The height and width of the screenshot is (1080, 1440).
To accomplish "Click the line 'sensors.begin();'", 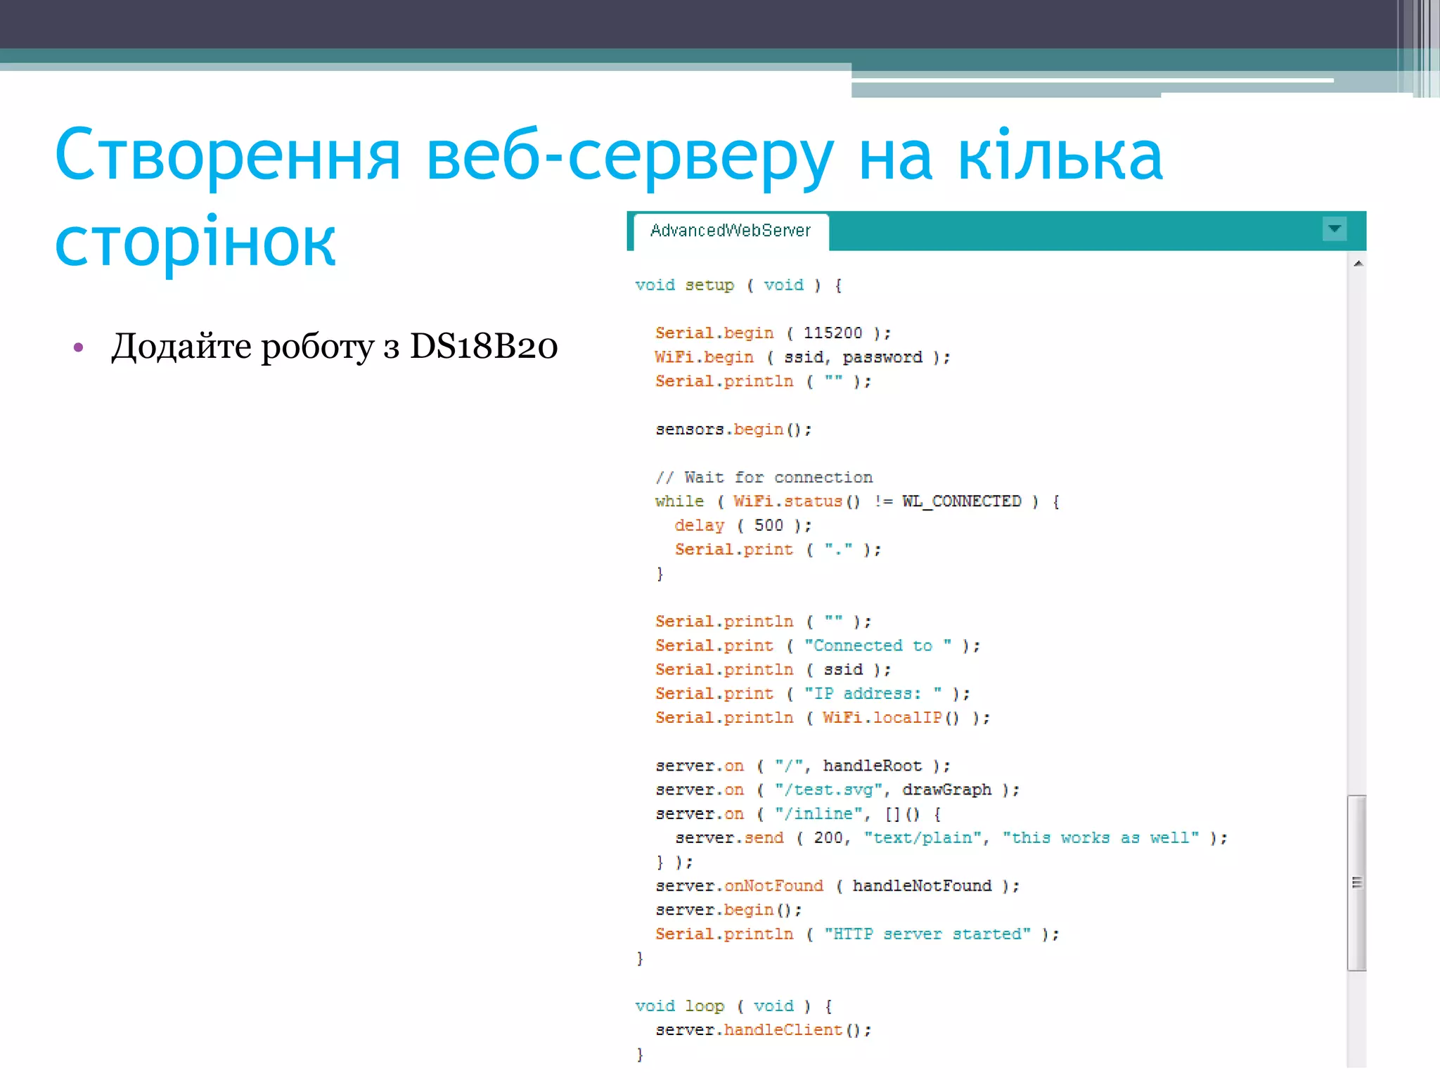I will (x=733, y=429).
